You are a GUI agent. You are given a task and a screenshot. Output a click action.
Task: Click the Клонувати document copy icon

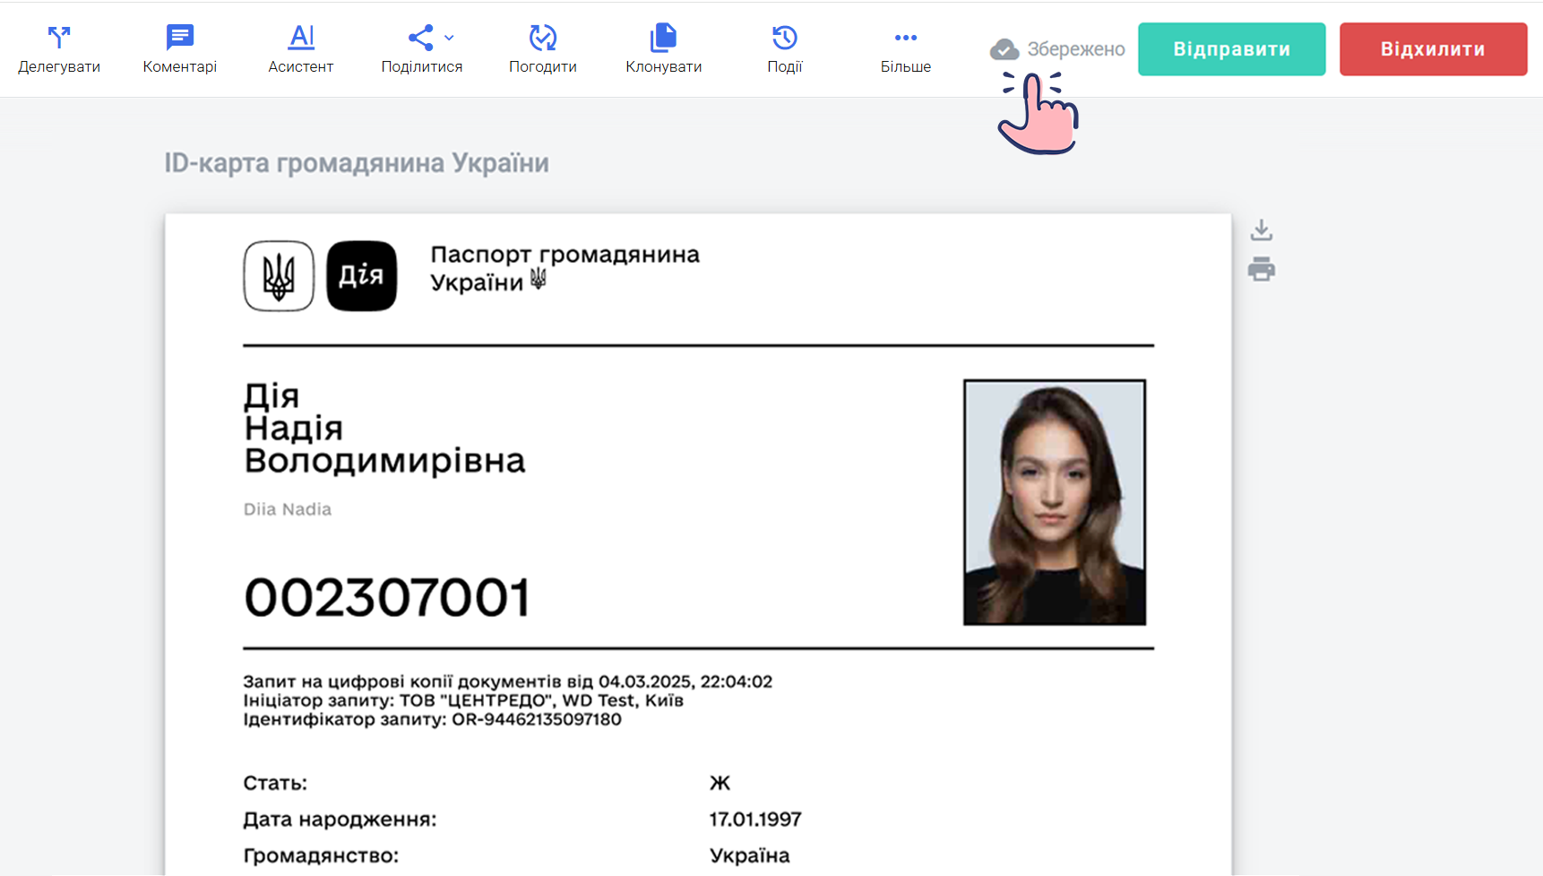(x=664, y=37)
